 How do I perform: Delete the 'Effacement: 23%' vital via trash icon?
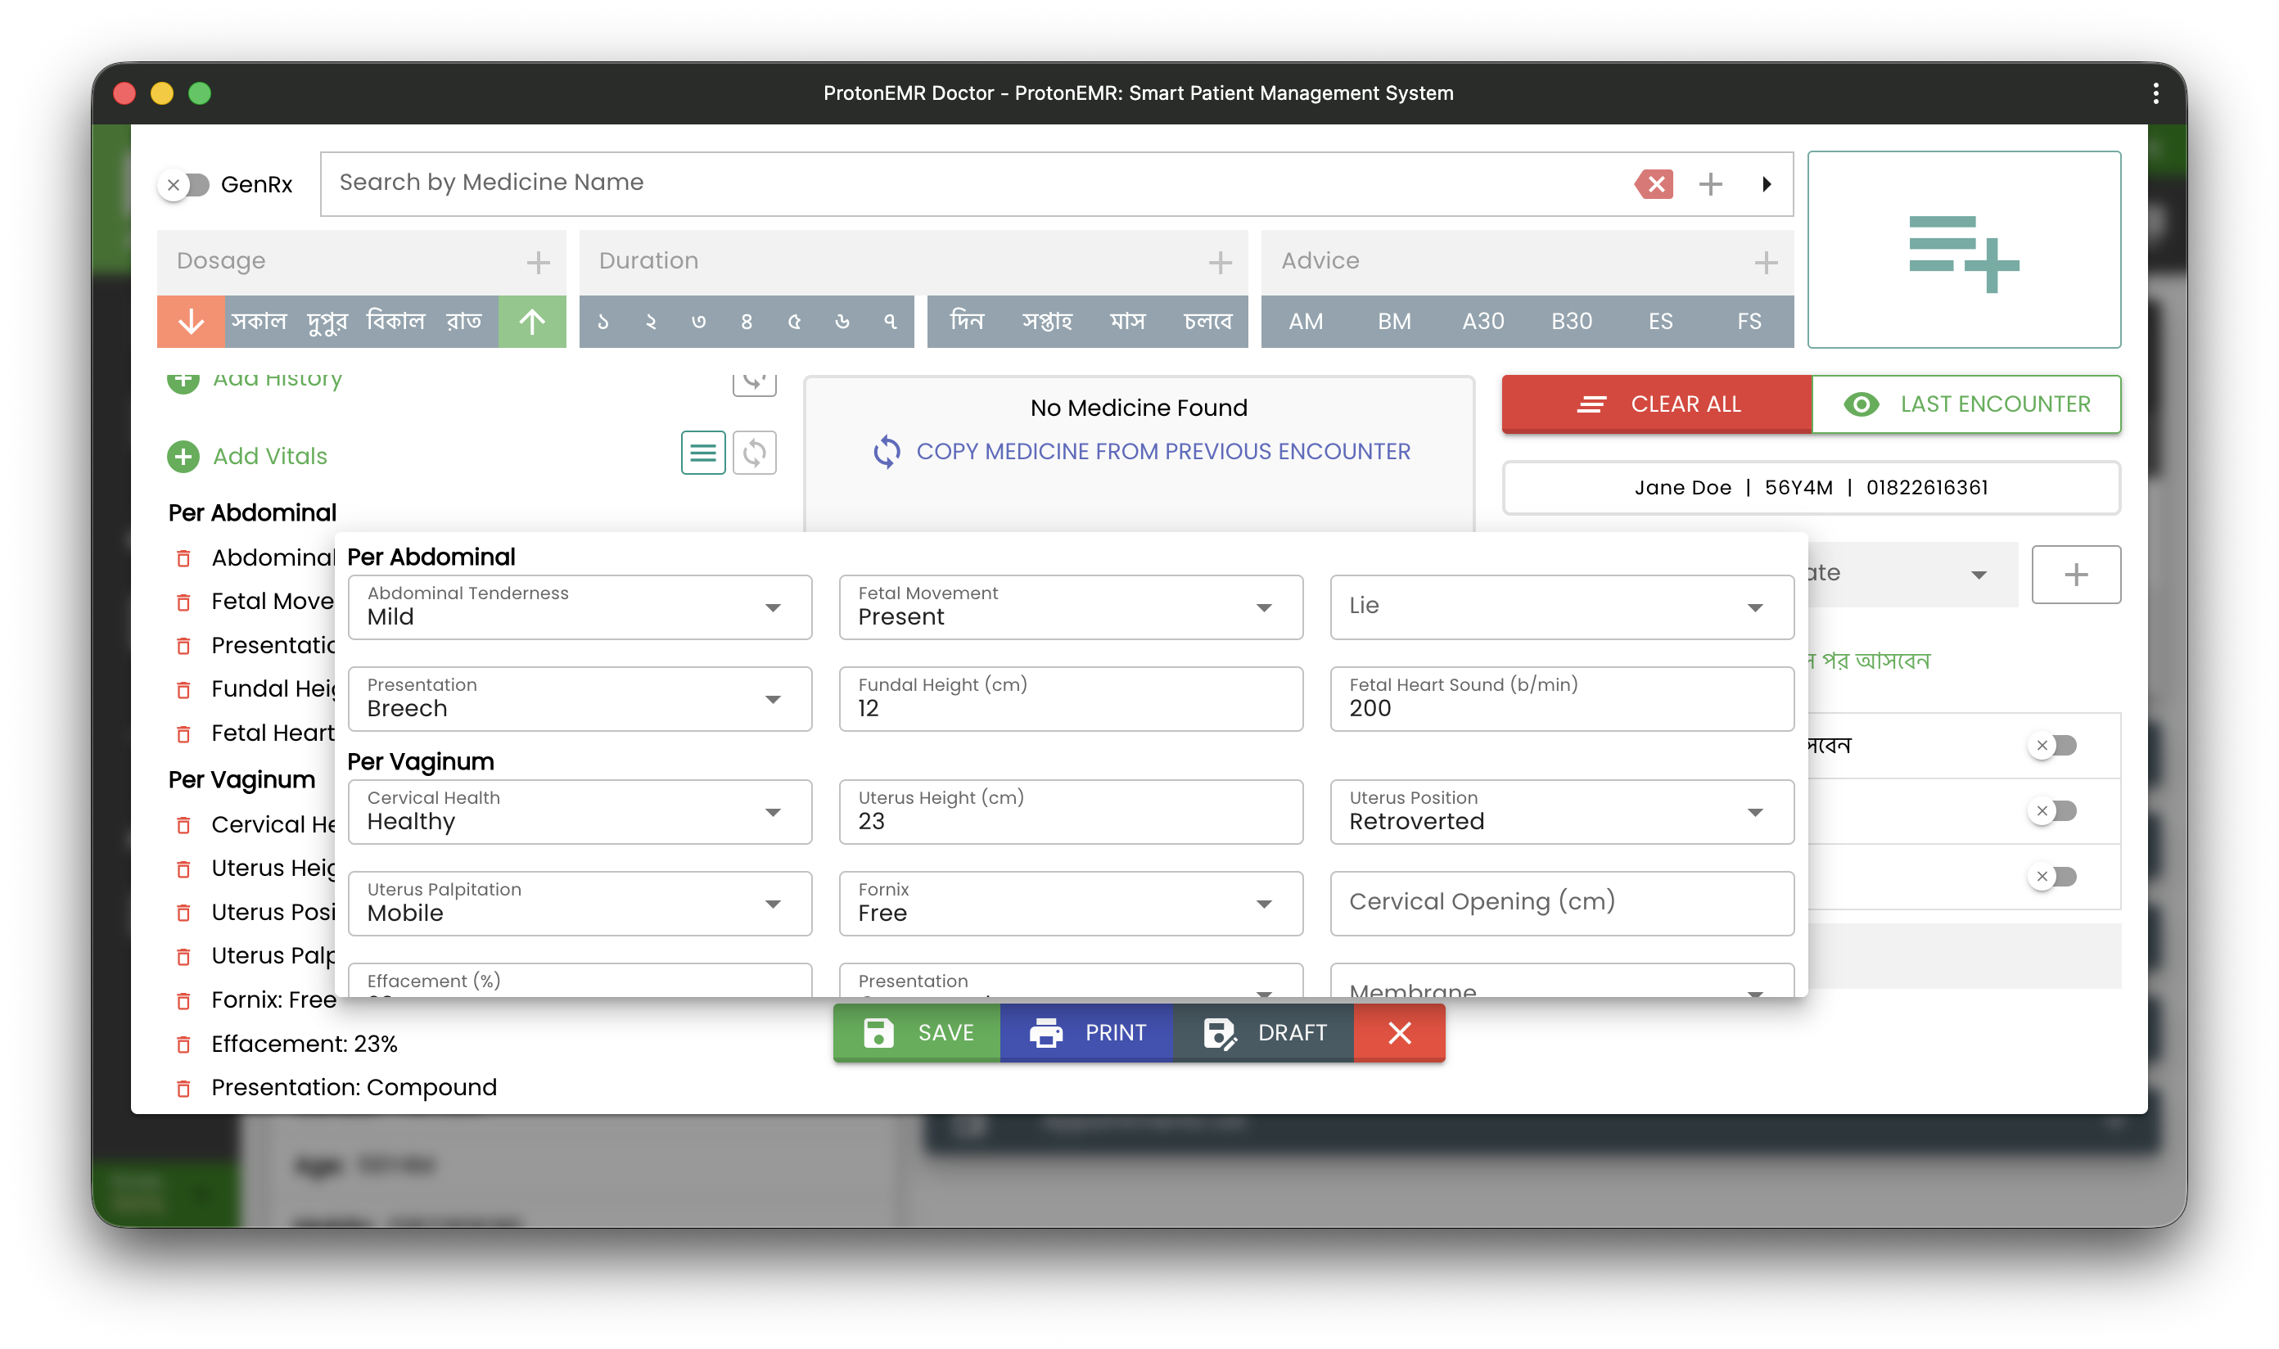(x=186, y=1044)
